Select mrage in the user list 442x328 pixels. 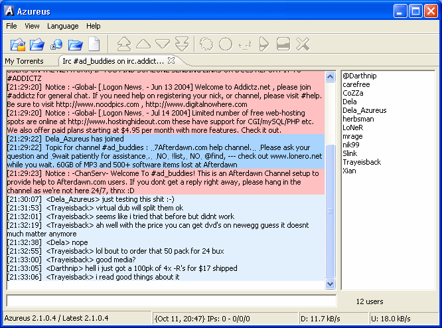point(352,136)
